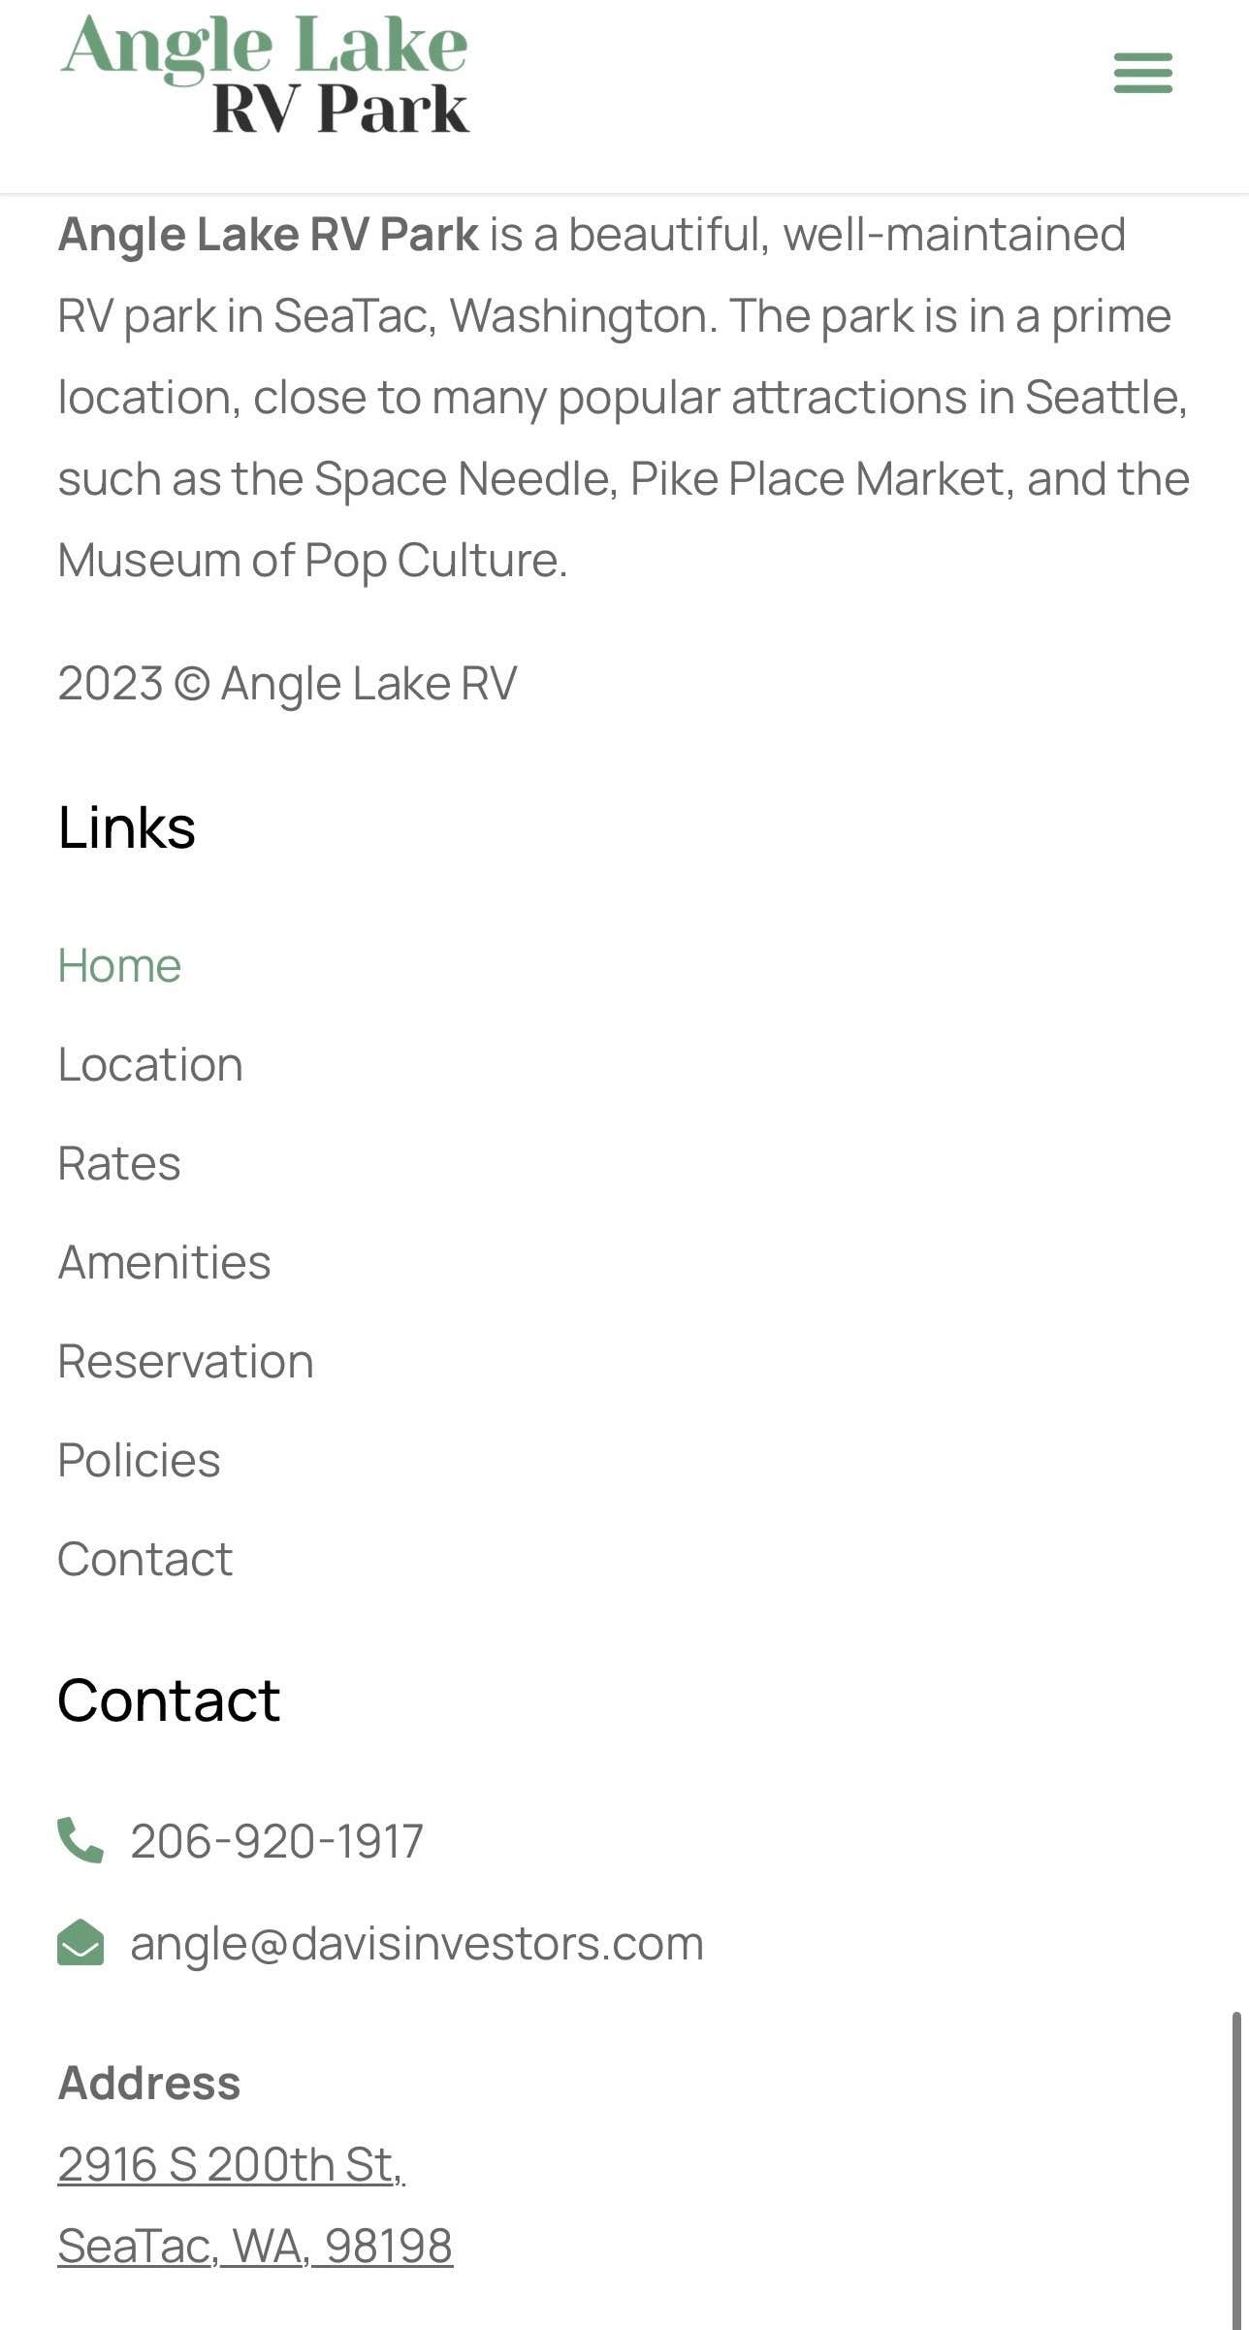Open the 2916 S 200th St address line
The height and width of the screenshot is (2330, 1249).
pos(231,2164)
